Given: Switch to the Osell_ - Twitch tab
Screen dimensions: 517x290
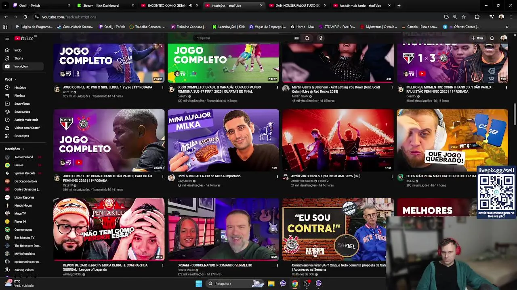Looking at the screenshot, I should pos(41,6).
